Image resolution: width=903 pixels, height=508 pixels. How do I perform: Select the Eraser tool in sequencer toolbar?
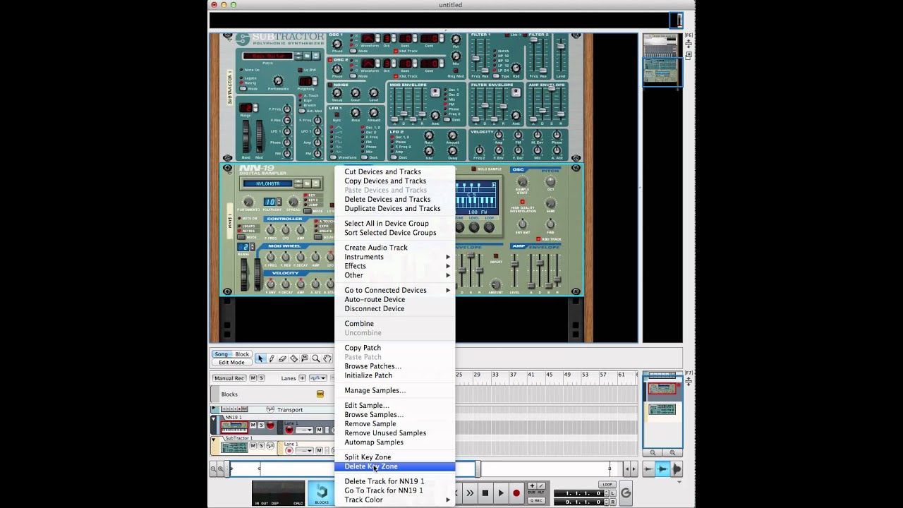[x=283, y=358]
